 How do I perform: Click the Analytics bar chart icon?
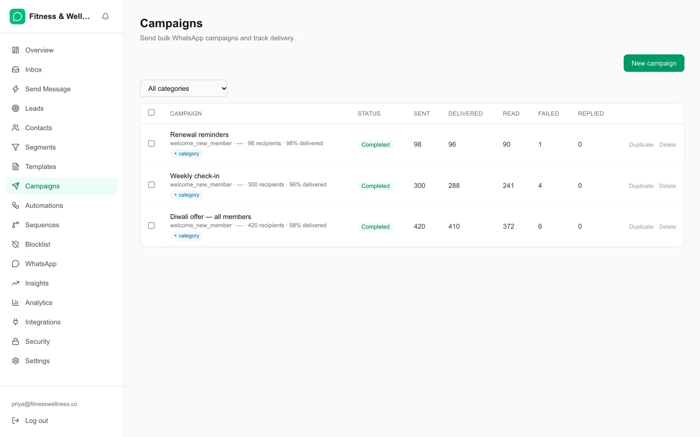(16, 303)
